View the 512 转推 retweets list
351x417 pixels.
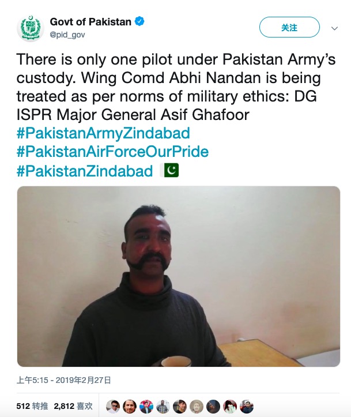(x=32, y=406)
